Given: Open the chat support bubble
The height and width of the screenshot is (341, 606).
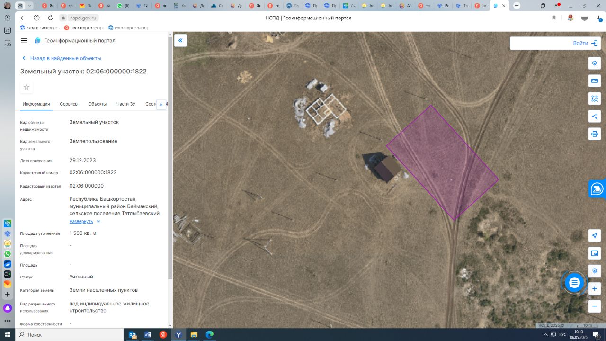Looking at the screenshot, I should click(574, 283).
